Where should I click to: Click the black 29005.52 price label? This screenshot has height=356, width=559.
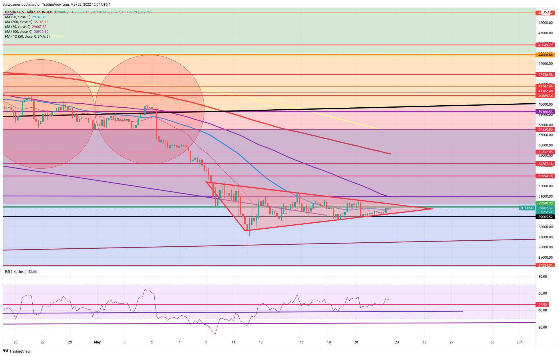[x=545, y=217]
